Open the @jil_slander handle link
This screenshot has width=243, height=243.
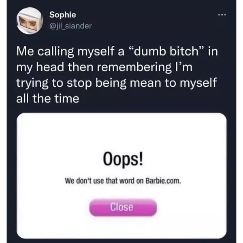70,26
